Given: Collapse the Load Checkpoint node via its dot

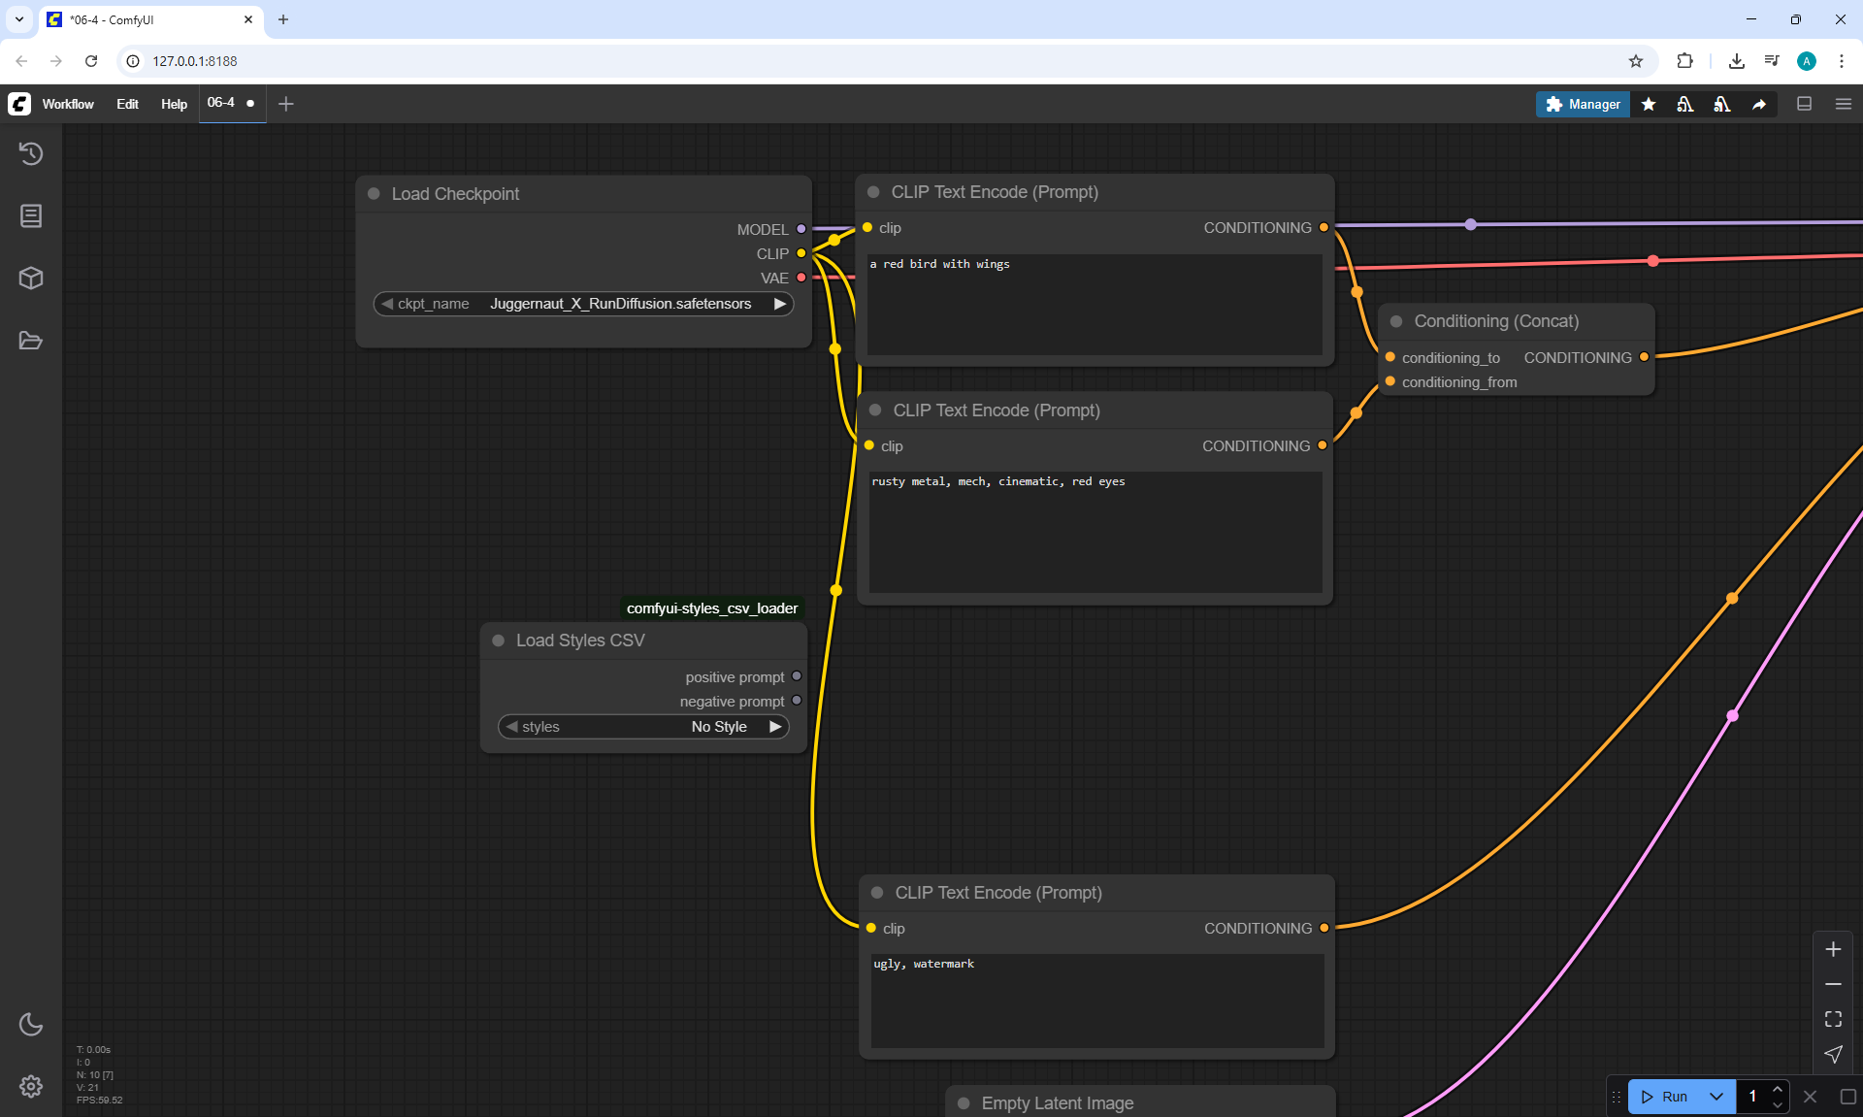Looking at the screenshot, I should coord(374,194).
